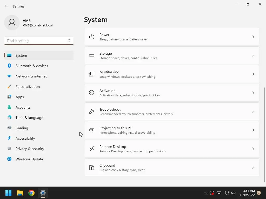Click the search magnifier icon
The height and width of the screenshot is (199, 266).
click(x=69, y=41)
